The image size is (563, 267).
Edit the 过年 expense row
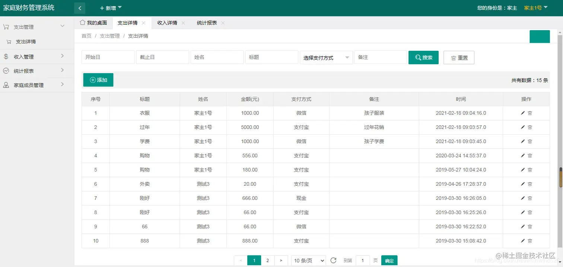pyautogui.click(x=523, y=127)
